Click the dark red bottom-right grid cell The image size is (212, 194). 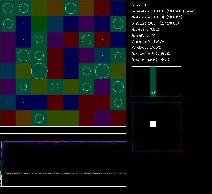pyautogui.click(x=118, y=118)
